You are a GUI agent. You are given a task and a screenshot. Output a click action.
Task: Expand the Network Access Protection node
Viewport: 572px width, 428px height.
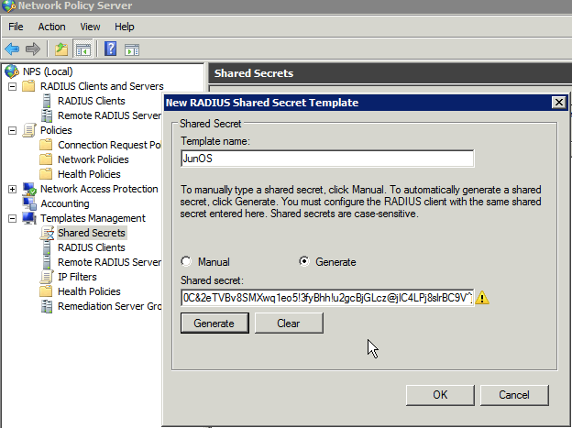point(12,189)
